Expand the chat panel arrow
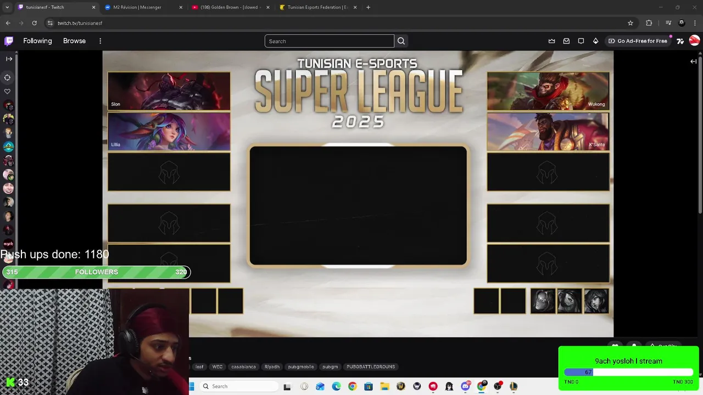This screenshot has height=395, width=703. coord(693,61)
